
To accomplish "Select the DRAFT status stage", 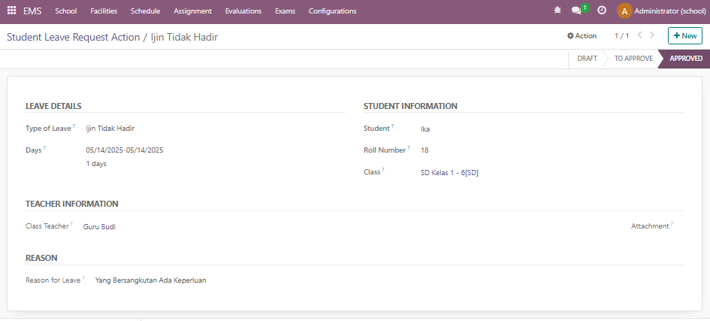I will point(587,59).
